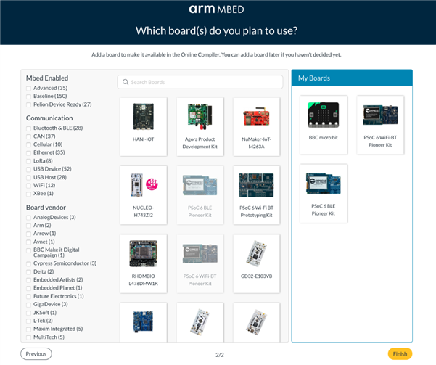
Task: Tick the Avnet (1) vendor checkbox
Action: (28, 242)
